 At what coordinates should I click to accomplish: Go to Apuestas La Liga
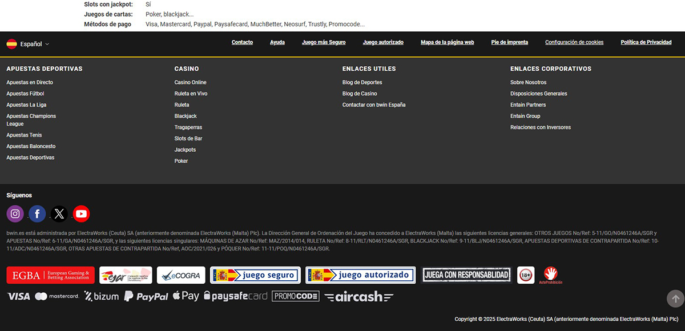(26, 105)
